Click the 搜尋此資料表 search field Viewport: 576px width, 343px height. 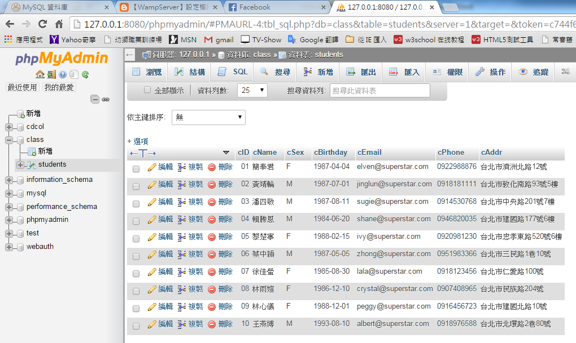click(380, 91)
